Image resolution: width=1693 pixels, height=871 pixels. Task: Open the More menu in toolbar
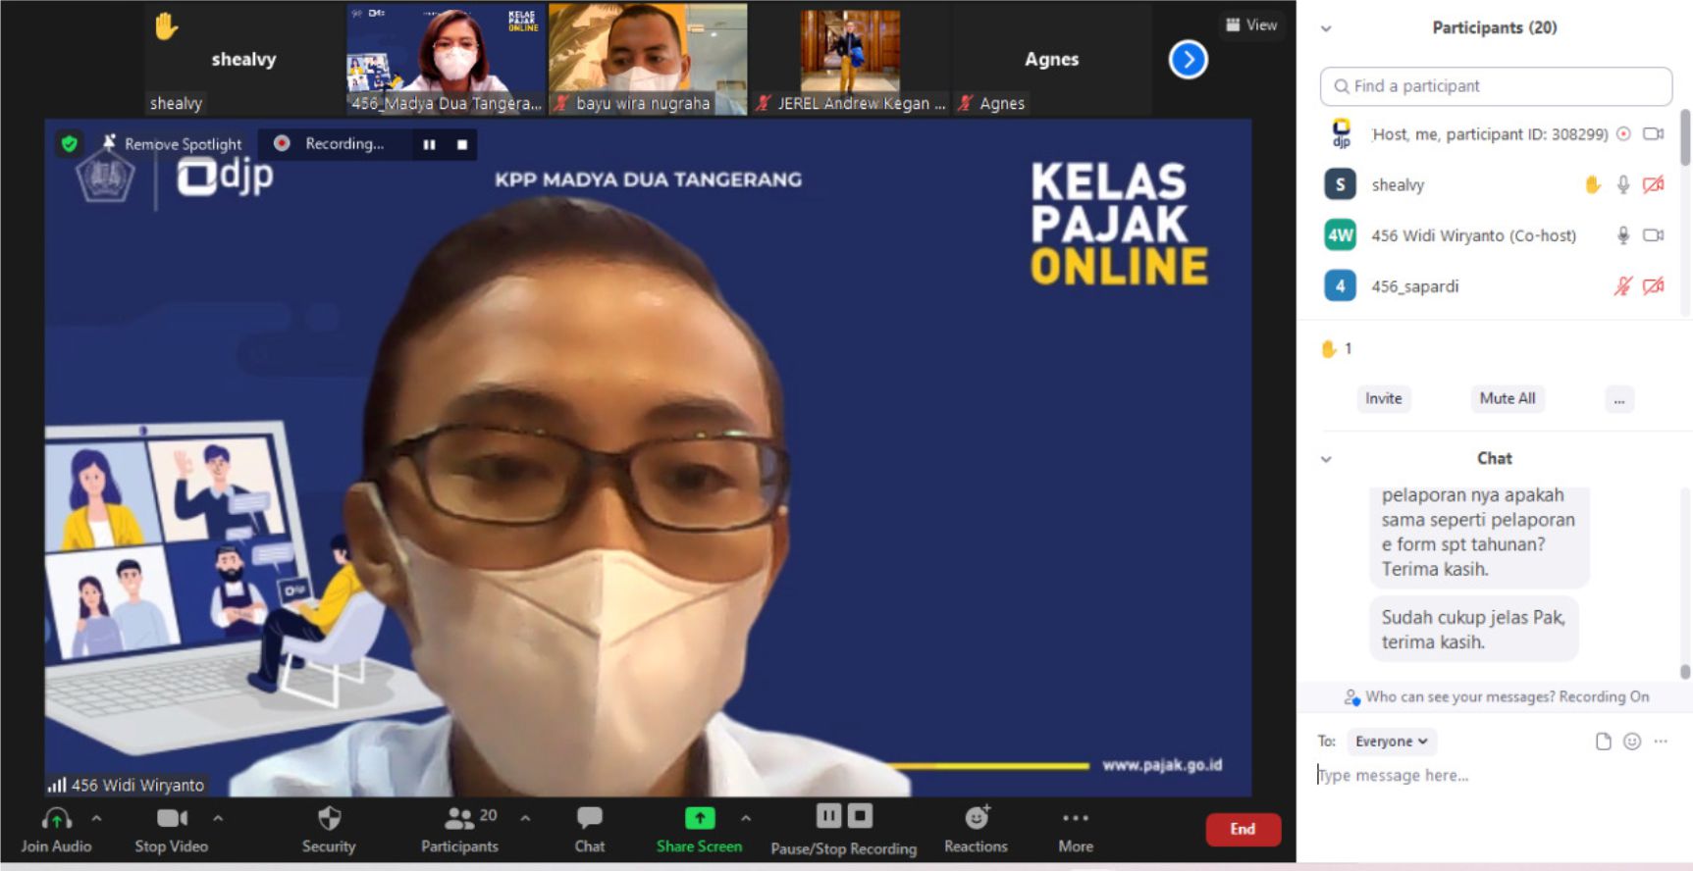tap(1076, 817)
